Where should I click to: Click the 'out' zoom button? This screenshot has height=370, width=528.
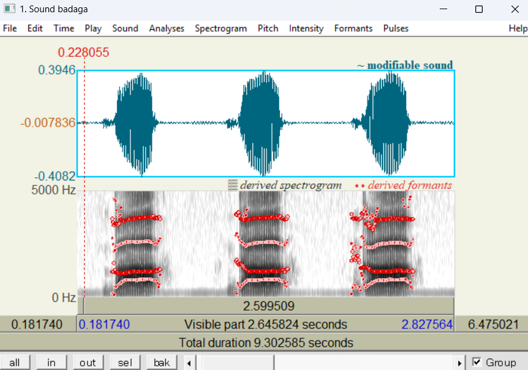point(88,363)
